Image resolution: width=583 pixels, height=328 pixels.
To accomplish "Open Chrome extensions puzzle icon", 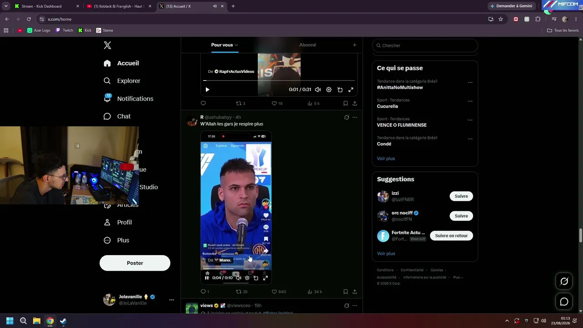I will 538,19.
